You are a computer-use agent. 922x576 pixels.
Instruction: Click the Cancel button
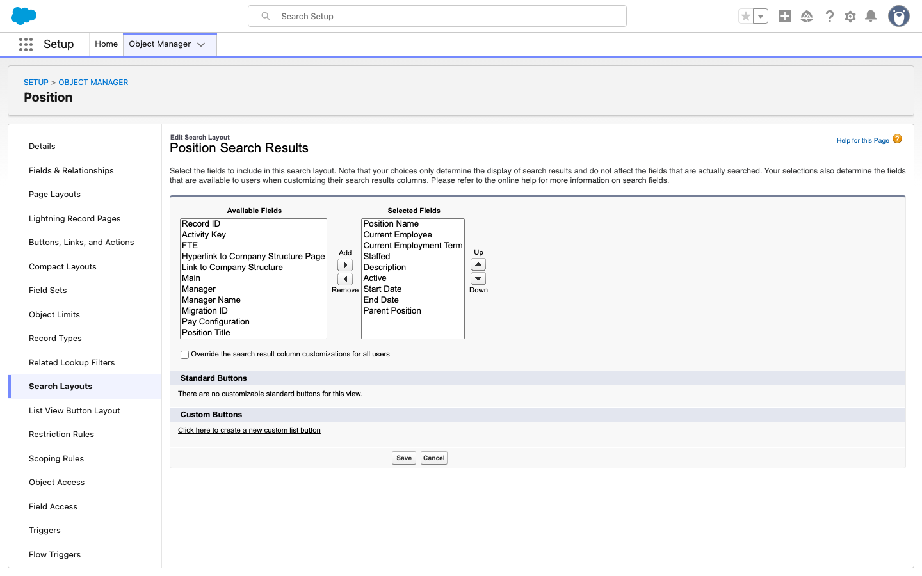tap(434, 458)
